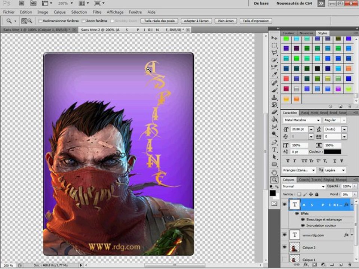Open the Fichier menu
The width and height of the screenshot is (359, 269).
(x=9, y=12)
